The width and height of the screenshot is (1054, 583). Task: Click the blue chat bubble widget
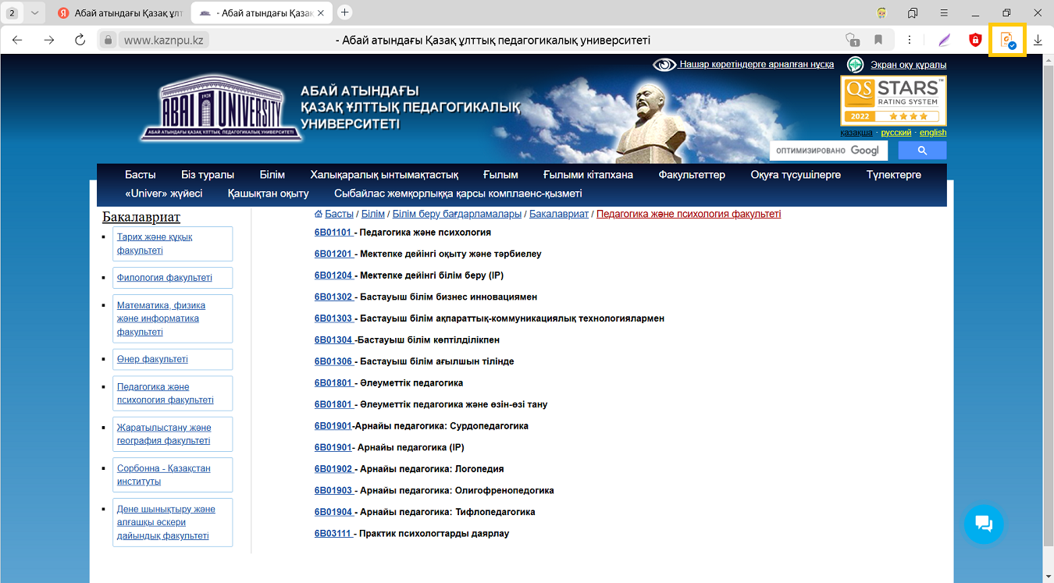click(984, 524)
